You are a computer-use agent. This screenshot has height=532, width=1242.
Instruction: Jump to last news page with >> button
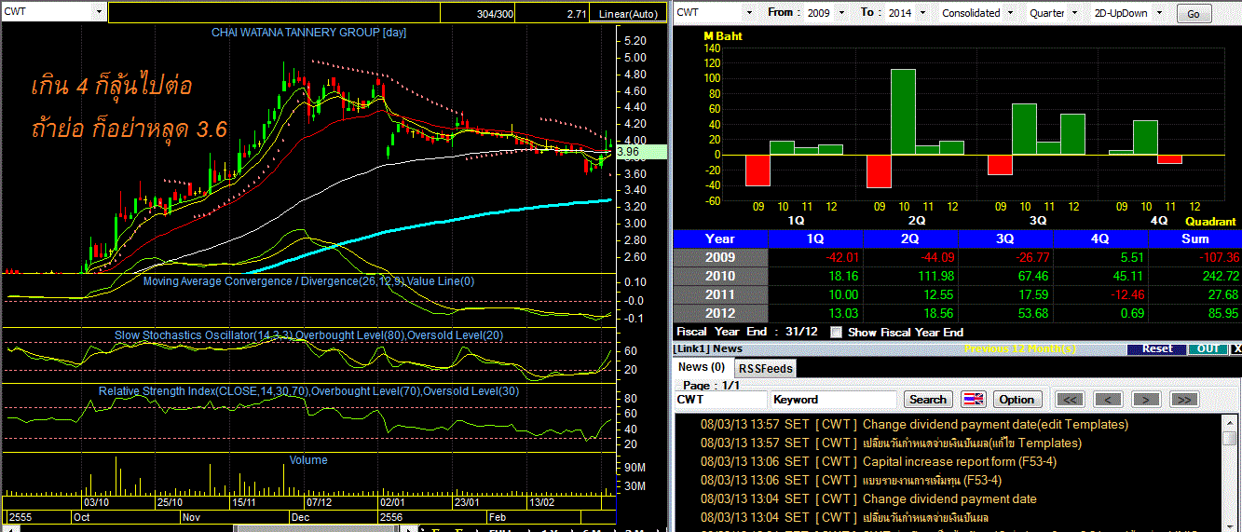1182,399
